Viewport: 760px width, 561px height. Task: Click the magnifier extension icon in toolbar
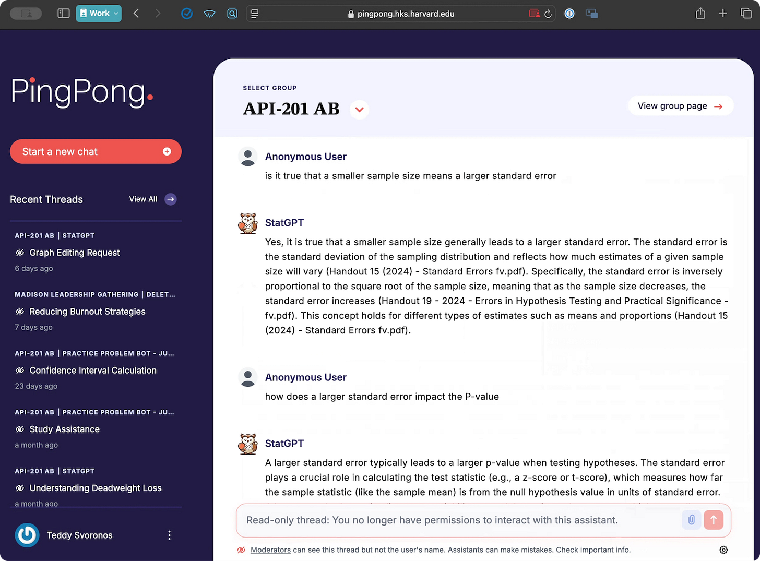(232, 14)
